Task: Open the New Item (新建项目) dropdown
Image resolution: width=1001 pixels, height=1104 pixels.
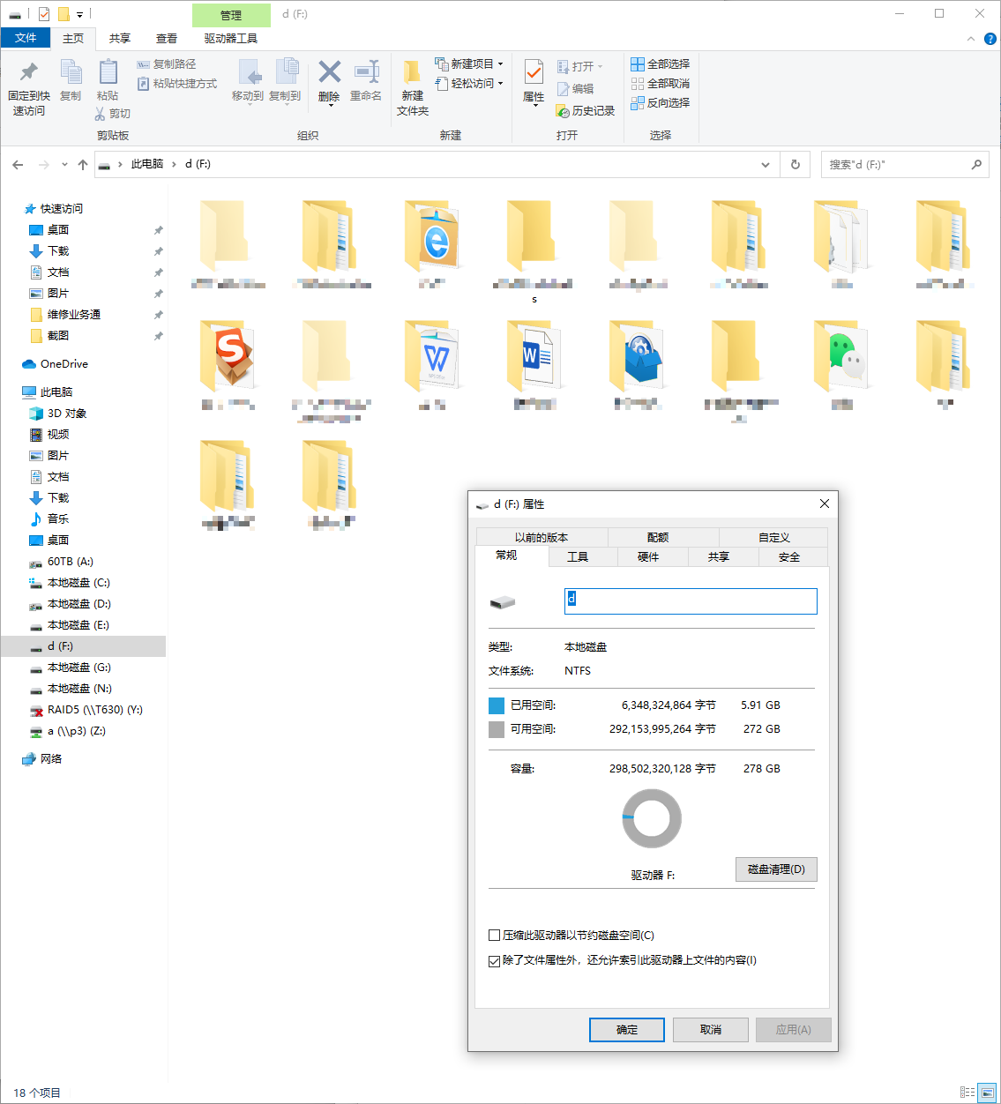Action: [x=500, y=64]
